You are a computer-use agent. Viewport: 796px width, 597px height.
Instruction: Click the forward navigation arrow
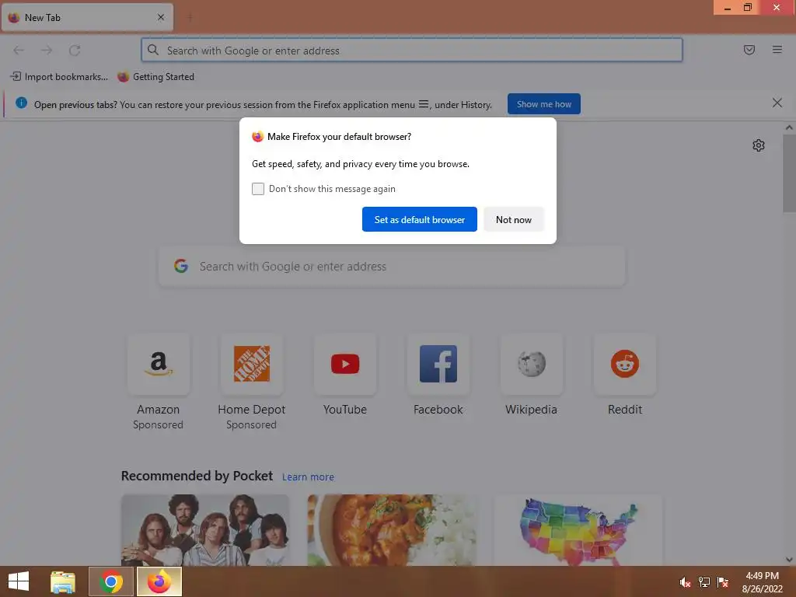[47, 51]
